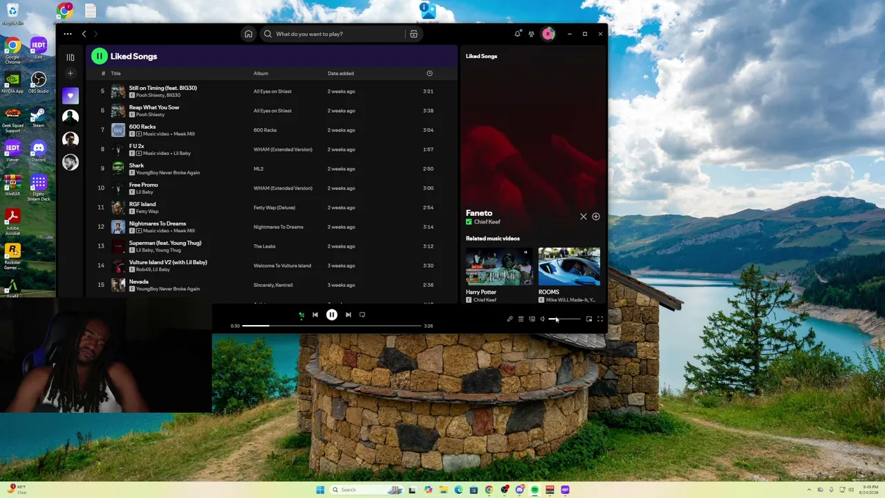Open the Faneto song title in now-playing panel

click(x=479, y=213)
